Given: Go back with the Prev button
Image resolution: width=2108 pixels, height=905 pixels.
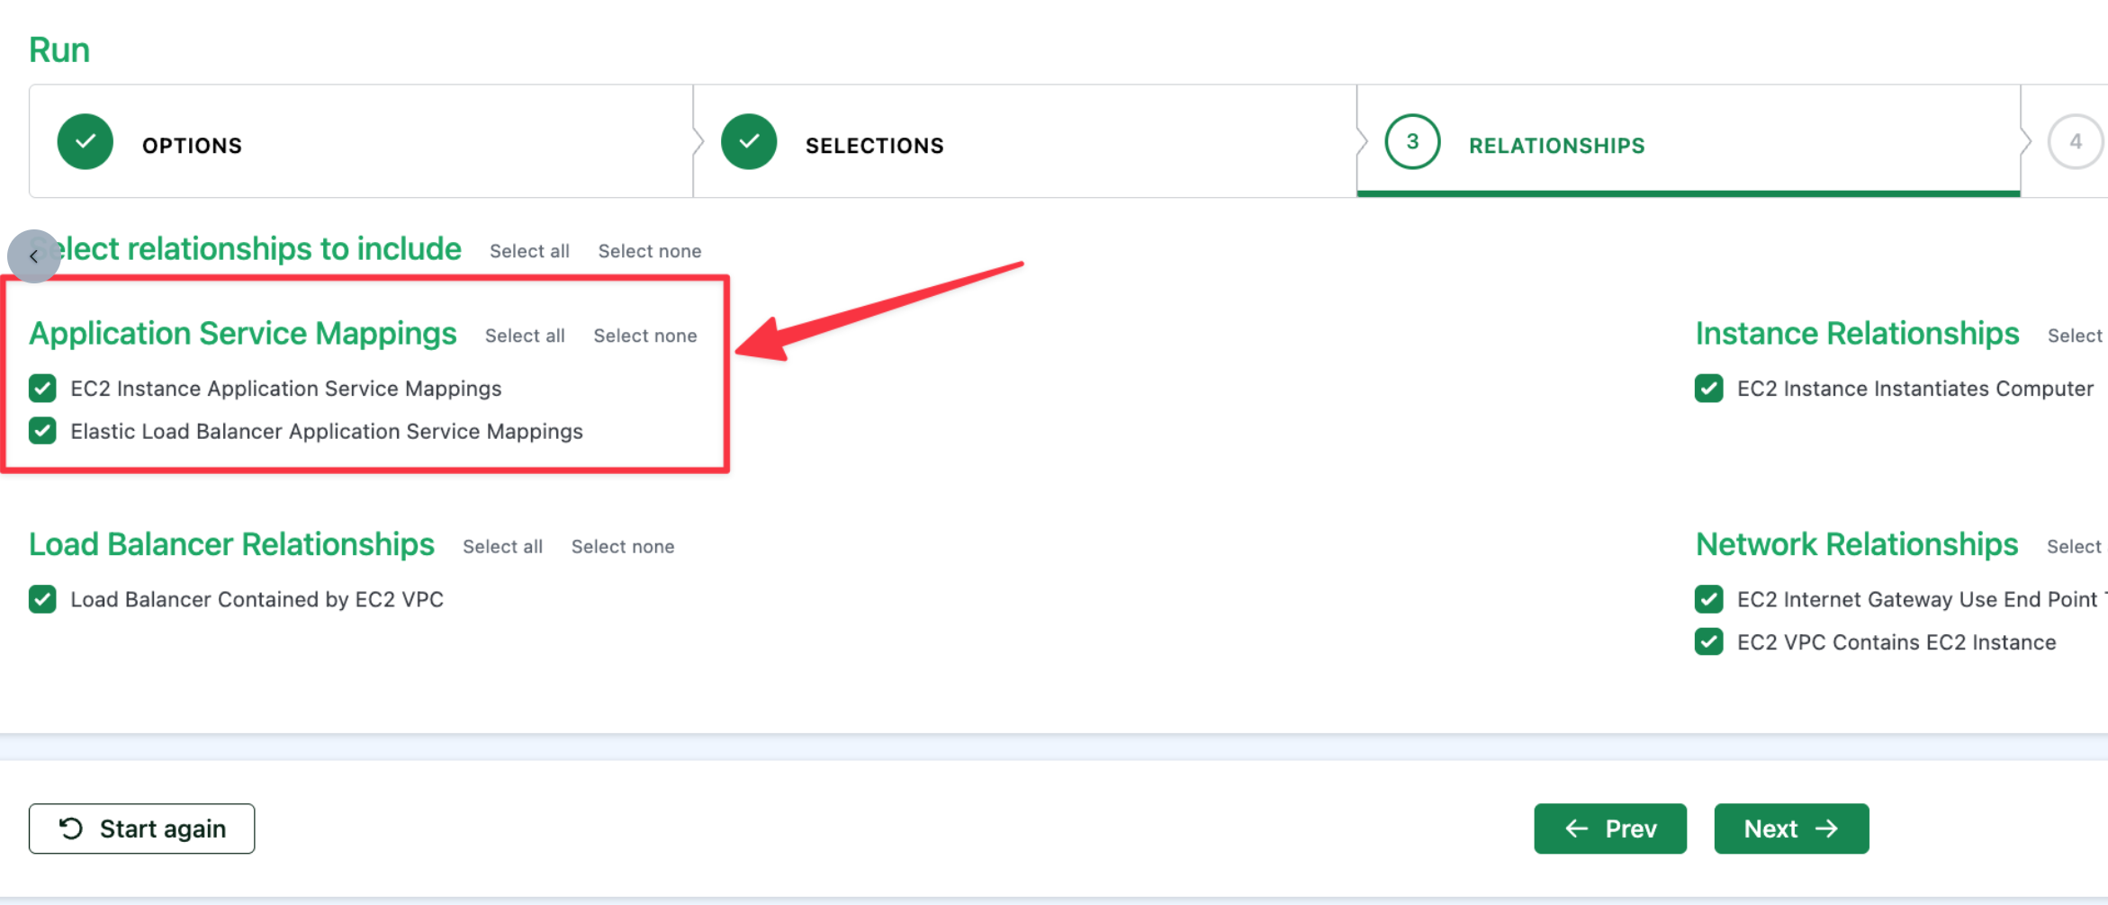Looking at the screenshot, I should (x=1610, y=829).
